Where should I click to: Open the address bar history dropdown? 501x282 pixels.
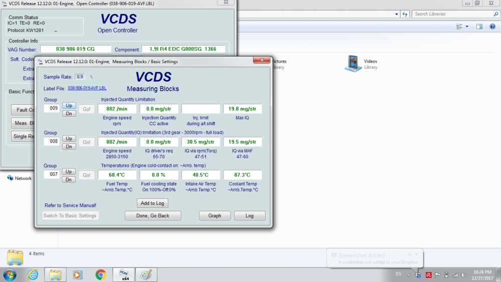point(396,14)
